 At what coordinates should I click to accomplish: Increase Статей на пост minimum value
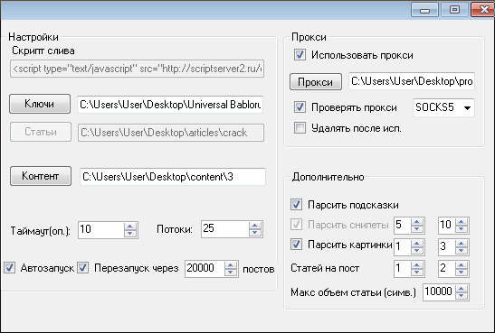[416, 265]
